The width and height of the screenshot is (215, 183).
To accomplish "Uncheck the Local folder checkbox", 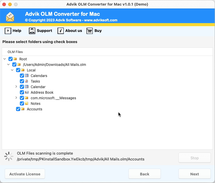I will point(18,70).
